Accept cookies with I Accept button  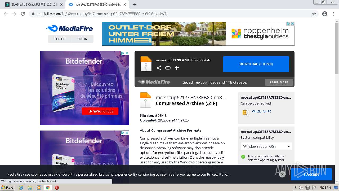(311, 174)
